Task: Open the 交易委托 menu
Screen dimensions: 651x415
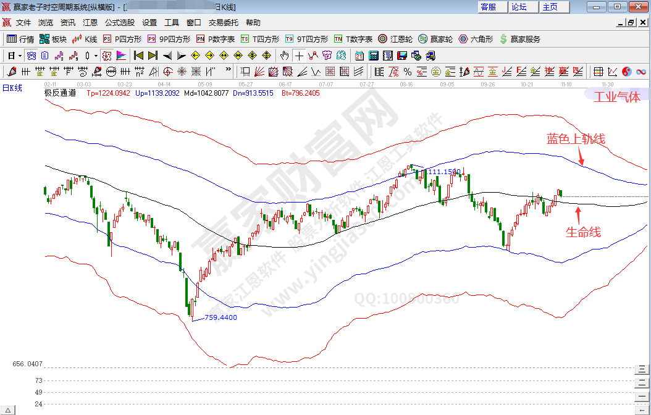Action: (223, 23)
